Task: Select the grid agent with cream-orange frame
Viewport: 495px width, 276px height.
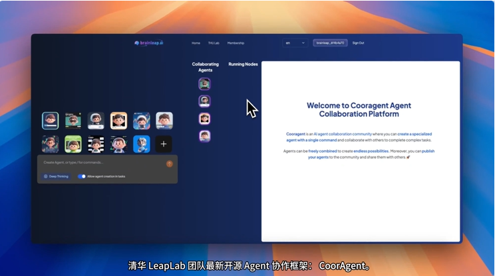Action: pyautogui.click(x=118, y=121)
